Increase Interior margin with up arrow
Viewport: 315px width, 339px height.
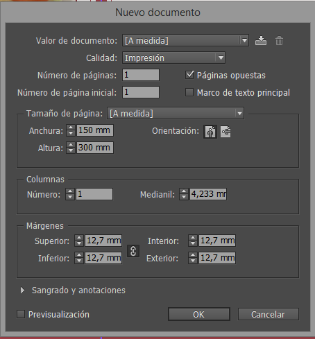click(x=193, y=238)
